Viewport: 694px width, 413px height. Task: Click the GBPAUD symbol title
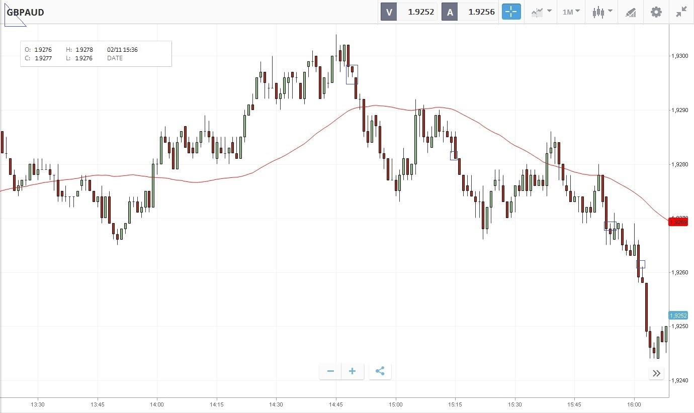25,12
